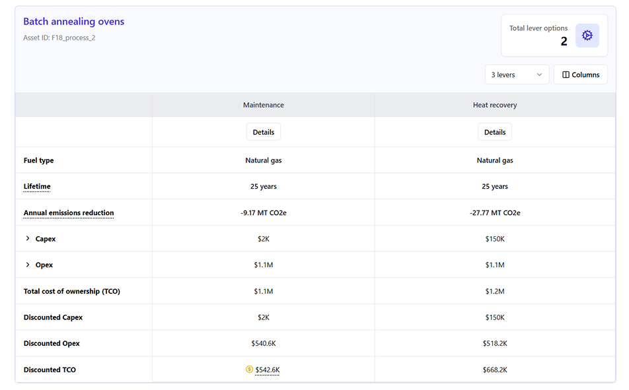Click the -27.77 MT CO2e value

495,213
